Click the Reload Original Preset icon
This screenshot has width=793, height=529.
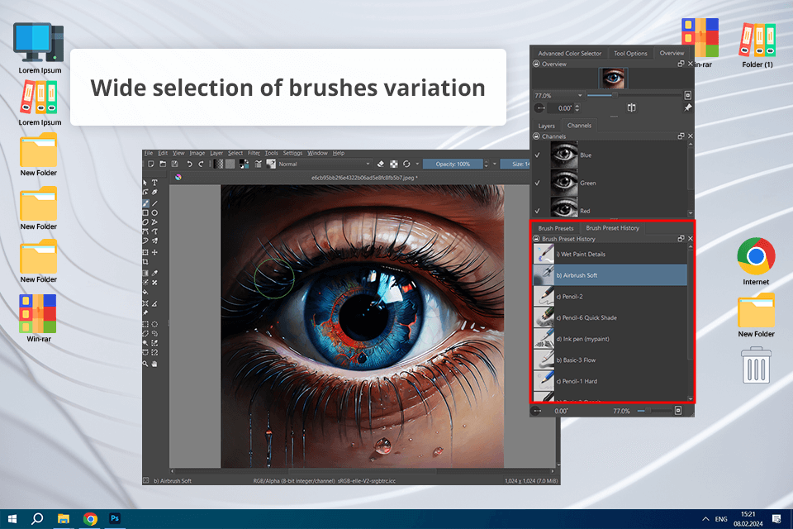406,164
